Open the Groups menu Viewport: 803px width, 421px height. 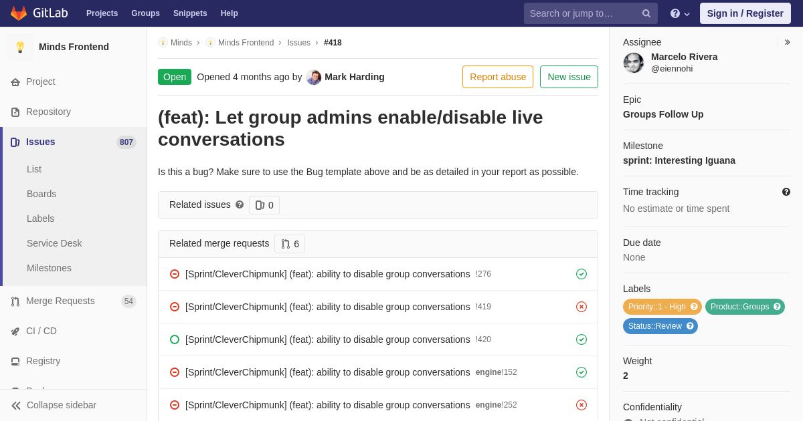click(x=145, y=13)
